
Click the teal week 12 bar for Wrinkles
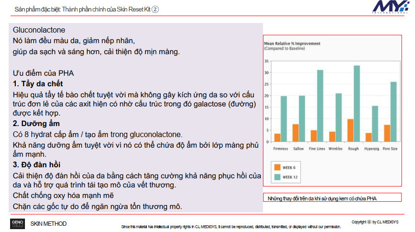pyautogui.click(x=339, y=117)
